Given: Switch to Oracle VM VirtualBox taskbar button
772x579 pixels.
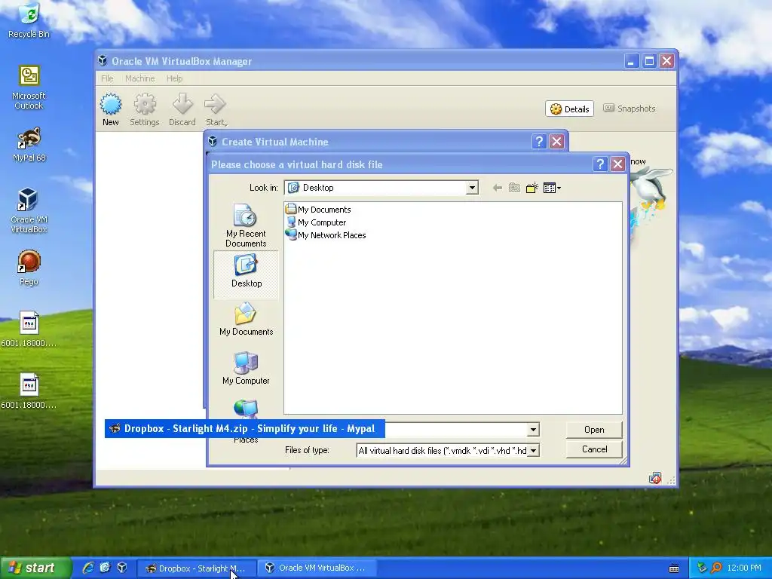Looking at the screenshot, I should coord(317,568).
